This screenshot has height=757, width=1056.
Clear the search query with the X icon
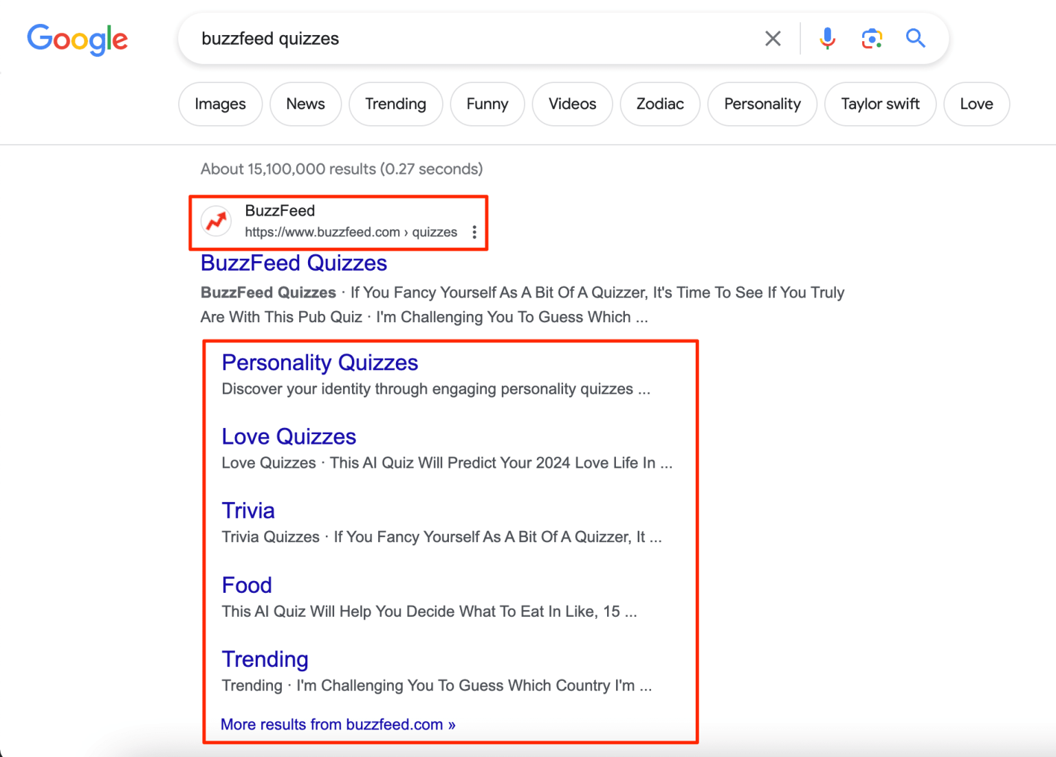click(772, 38)
